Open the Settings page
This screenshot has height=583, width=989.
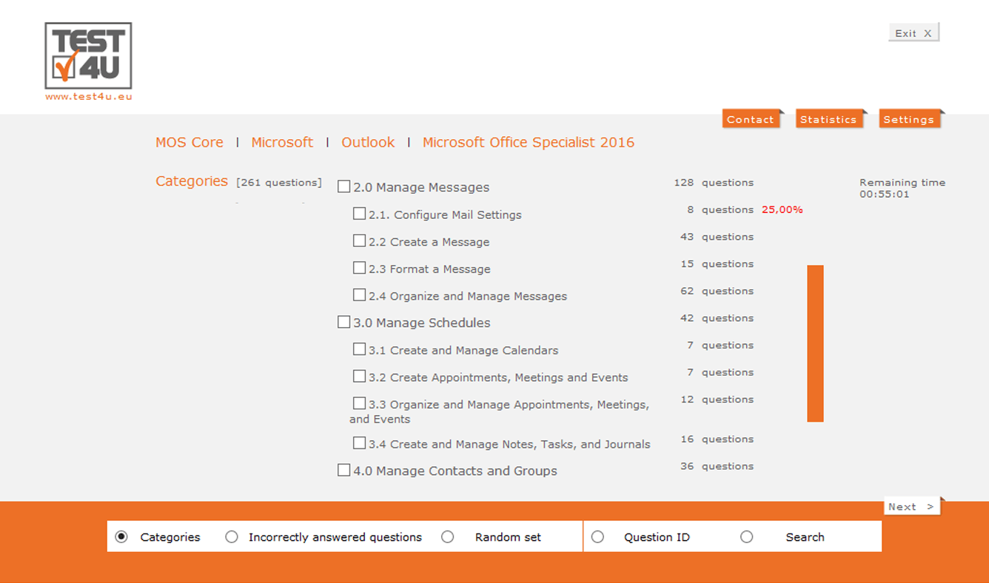(x=909, y=119)
